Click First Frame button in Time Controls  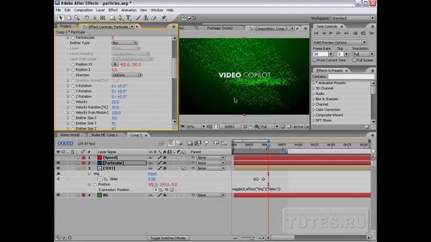pyautogui.click(x=316, y=33)
